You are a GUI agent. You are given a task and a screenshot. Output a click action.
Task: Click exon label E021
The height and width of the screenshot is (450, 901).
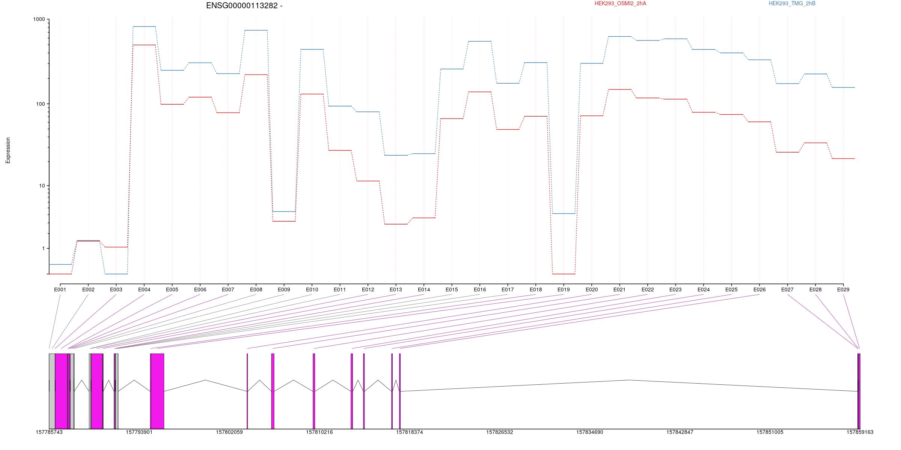(619, 289)
